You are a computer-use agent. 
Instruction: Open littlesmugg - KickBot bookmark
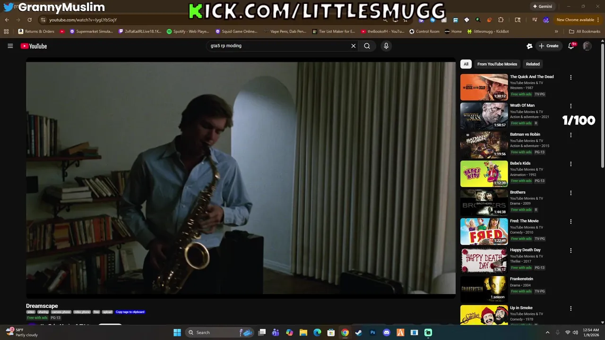pos(488,32)
